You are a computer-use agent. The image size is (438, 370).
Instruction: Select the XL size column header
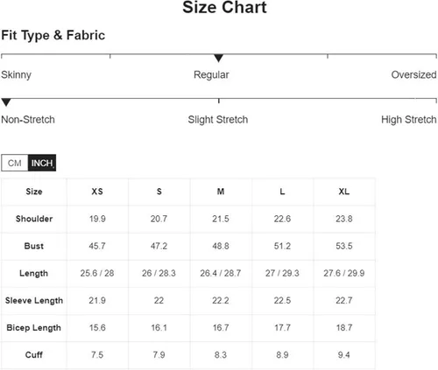344,192
